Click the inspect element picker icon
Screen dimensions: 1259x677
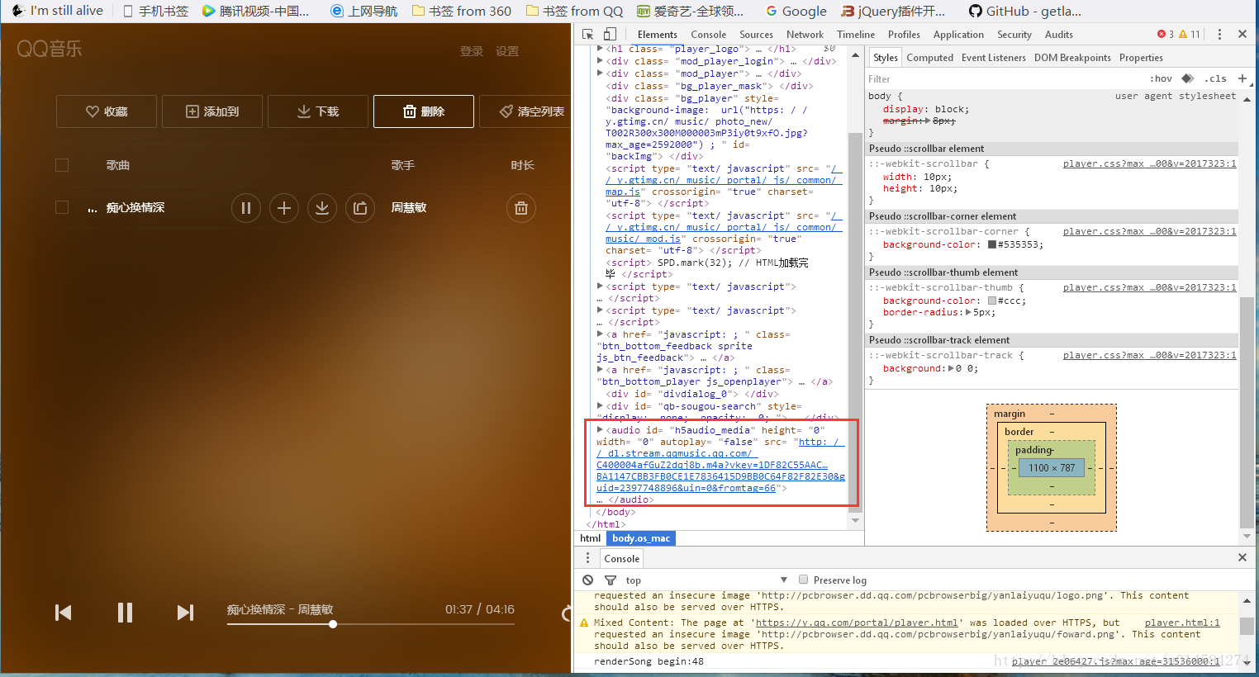pyautogui.click(x=587, y=34)
